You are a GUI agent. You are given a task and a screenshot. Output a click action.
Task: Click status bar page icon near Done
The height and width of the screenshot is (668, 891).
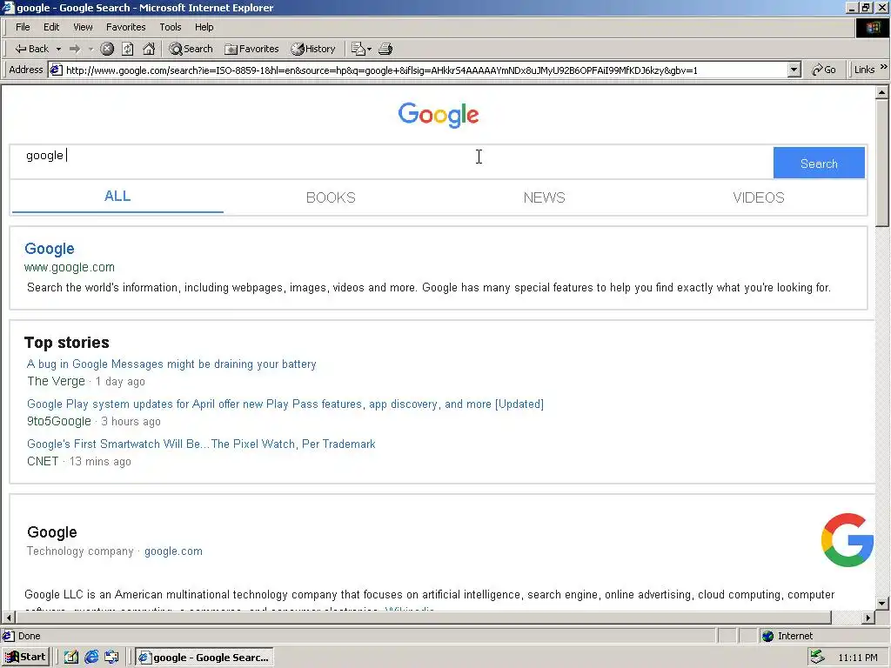pyautogui.click(x=8, y=636)
